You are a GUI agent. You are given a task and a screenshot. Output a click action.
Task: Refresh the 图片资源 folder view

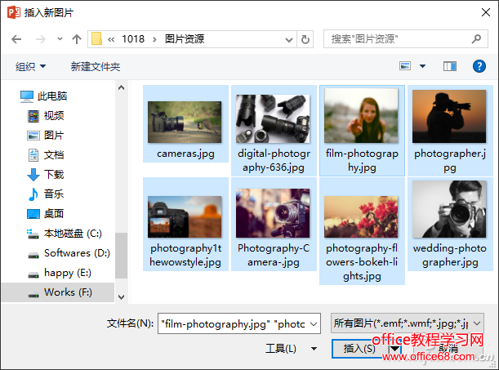(x=305, y=39)
